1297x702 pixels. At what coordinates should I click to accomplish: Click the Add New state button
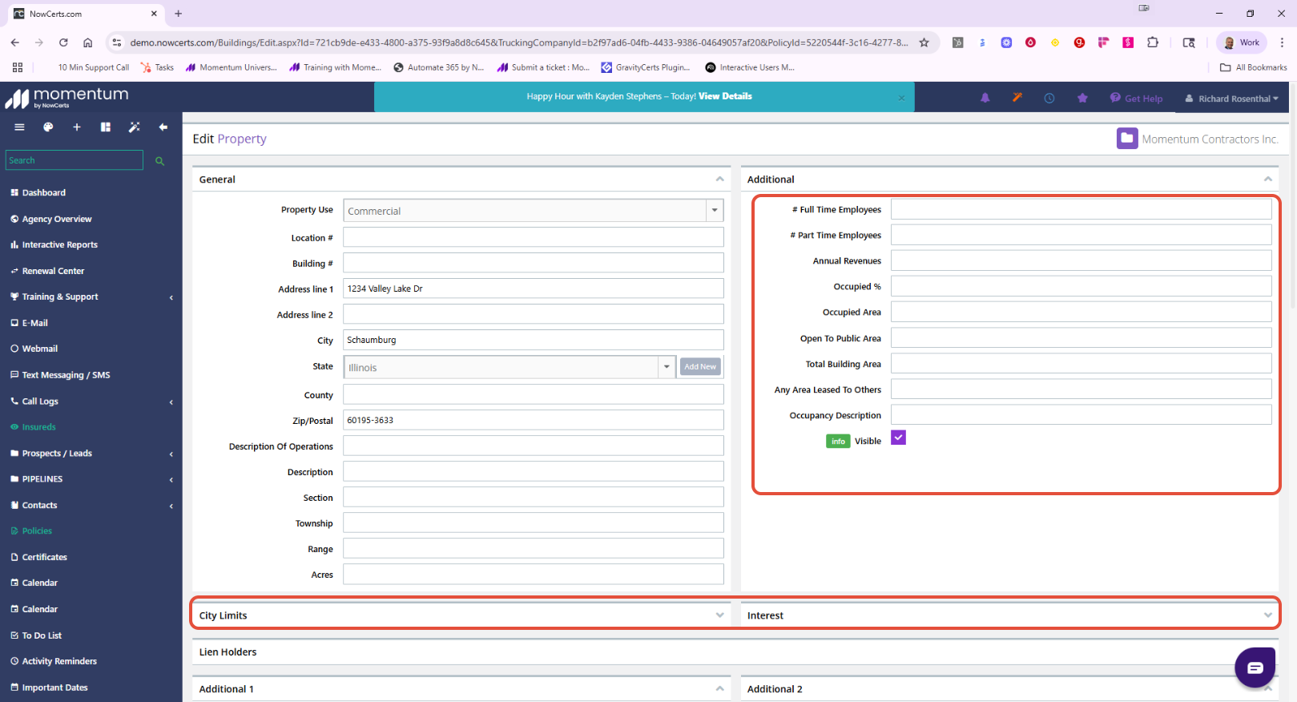click(700, 367)
